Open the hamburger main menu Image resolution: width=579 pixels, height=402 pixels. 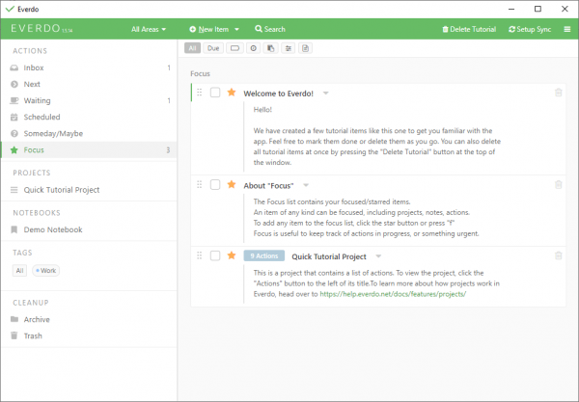pos(567,29)
